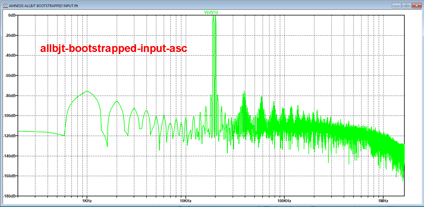Click the -20dB vertical axis label
This screenshot has width=424, height=207.
pos(11,35)
